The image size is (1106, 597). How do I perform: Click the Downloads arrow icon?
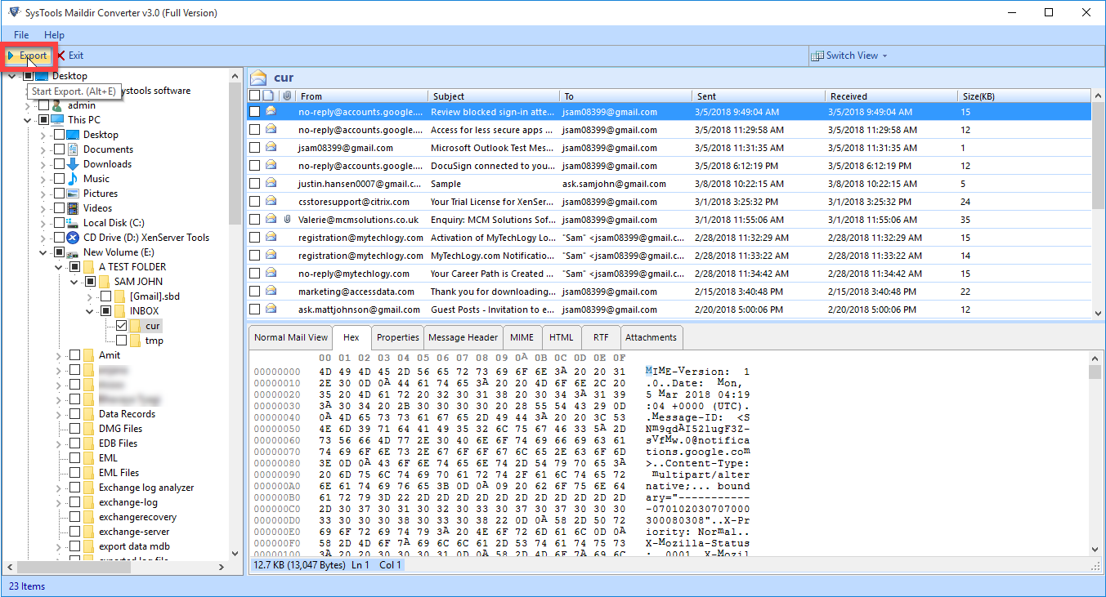(73, 163)
